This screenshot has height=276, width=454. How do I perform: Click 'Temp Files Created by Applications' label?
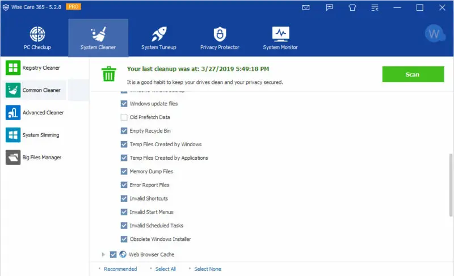pos(169,158)
